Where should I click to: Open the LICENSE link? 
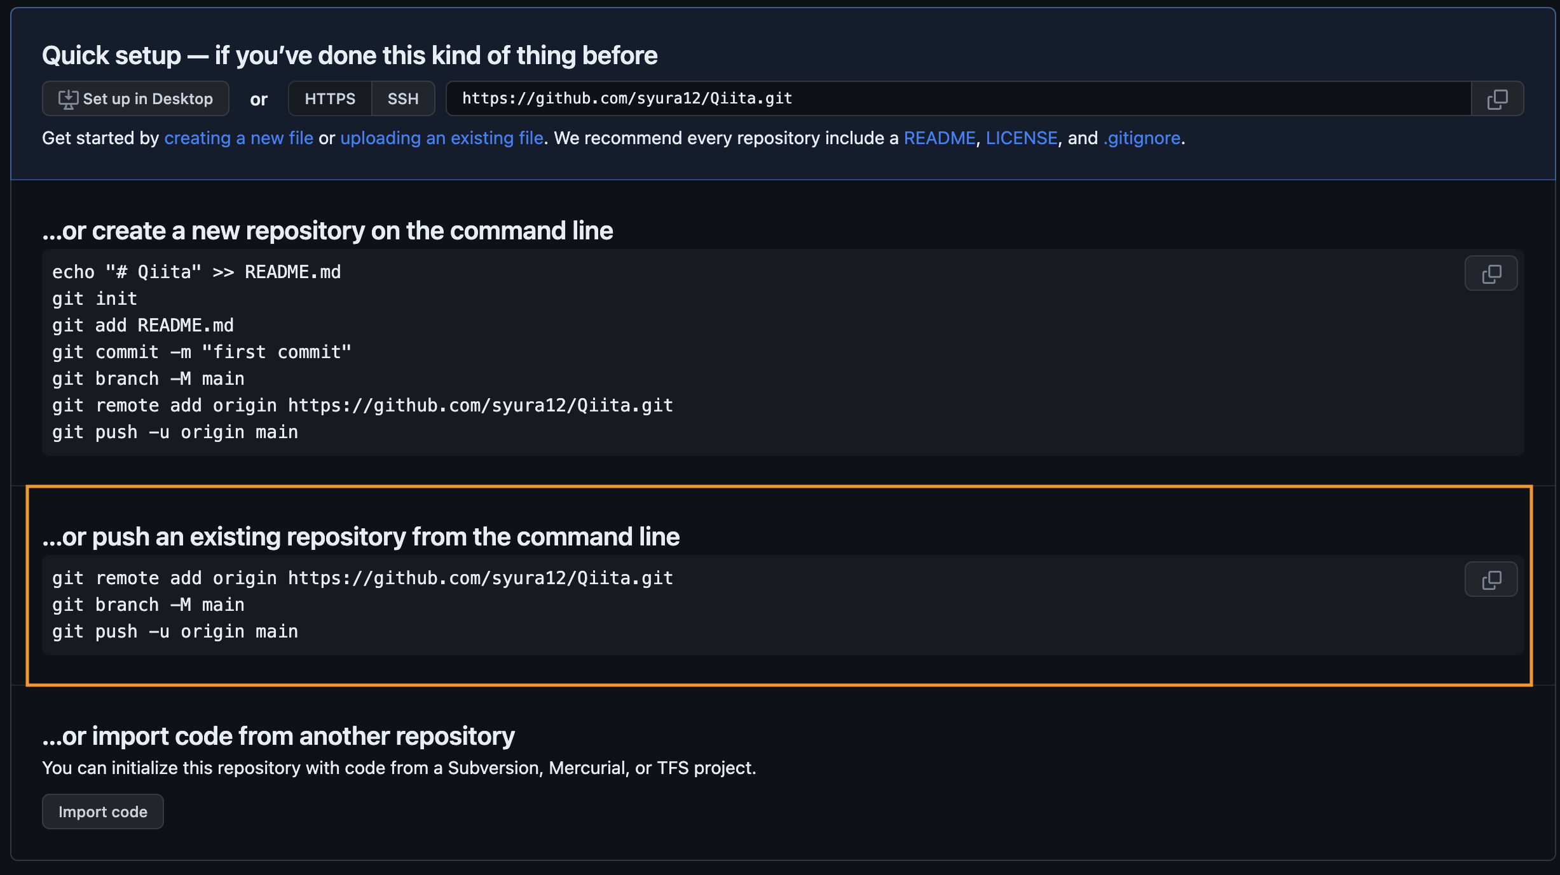point(1021,138)
